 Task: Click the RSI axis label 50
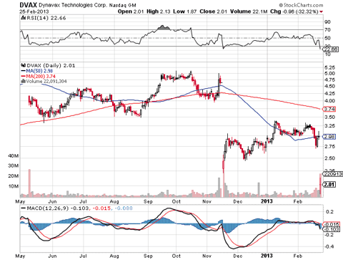point(327,38)
